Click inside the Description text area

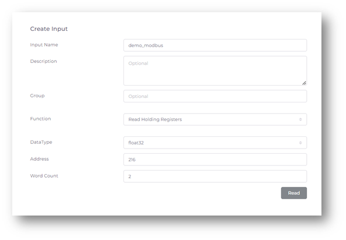(215, 71)
